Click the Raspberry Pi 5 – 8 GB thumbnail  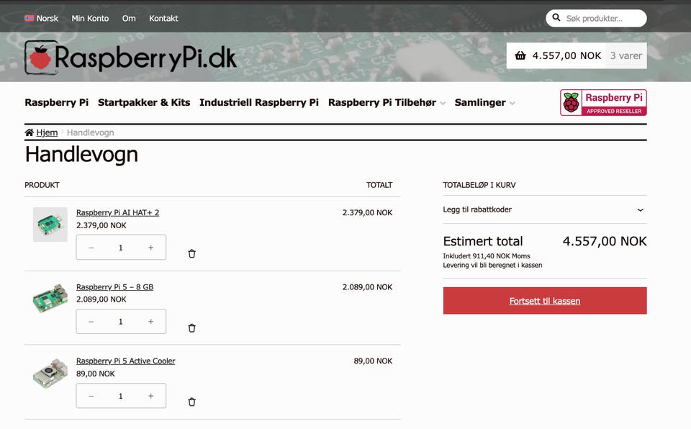[x=50, y=299]
